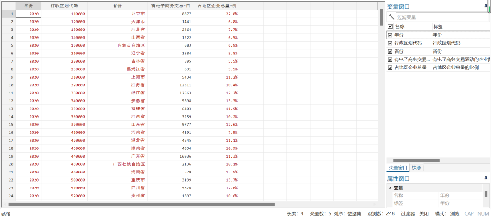This screenshot has height=217, width=491.
Task: Toggle the select-all variables checkbox
Action: 390,27
